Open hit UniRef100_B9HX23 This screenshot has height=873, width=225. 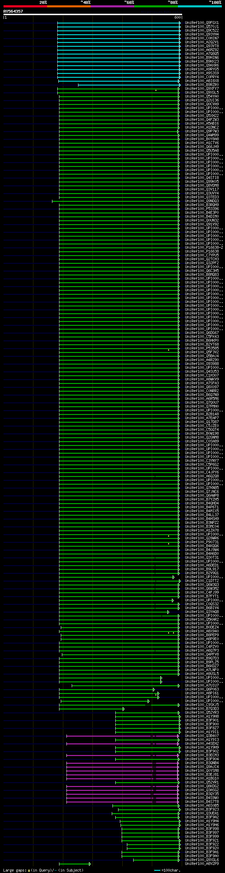point(202,62)
